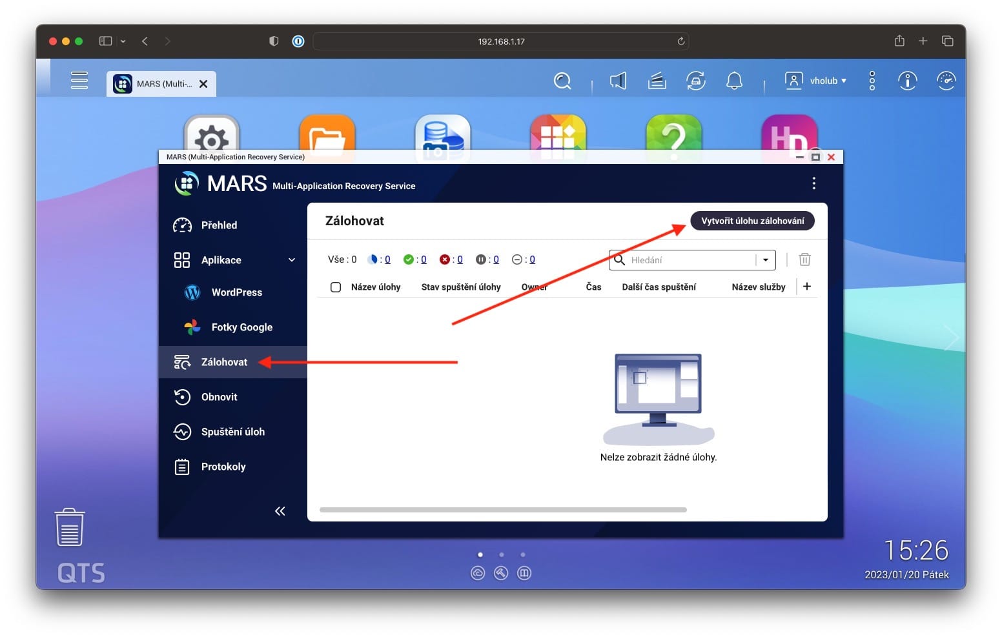Click the Hledání search input field

(691, 260)
